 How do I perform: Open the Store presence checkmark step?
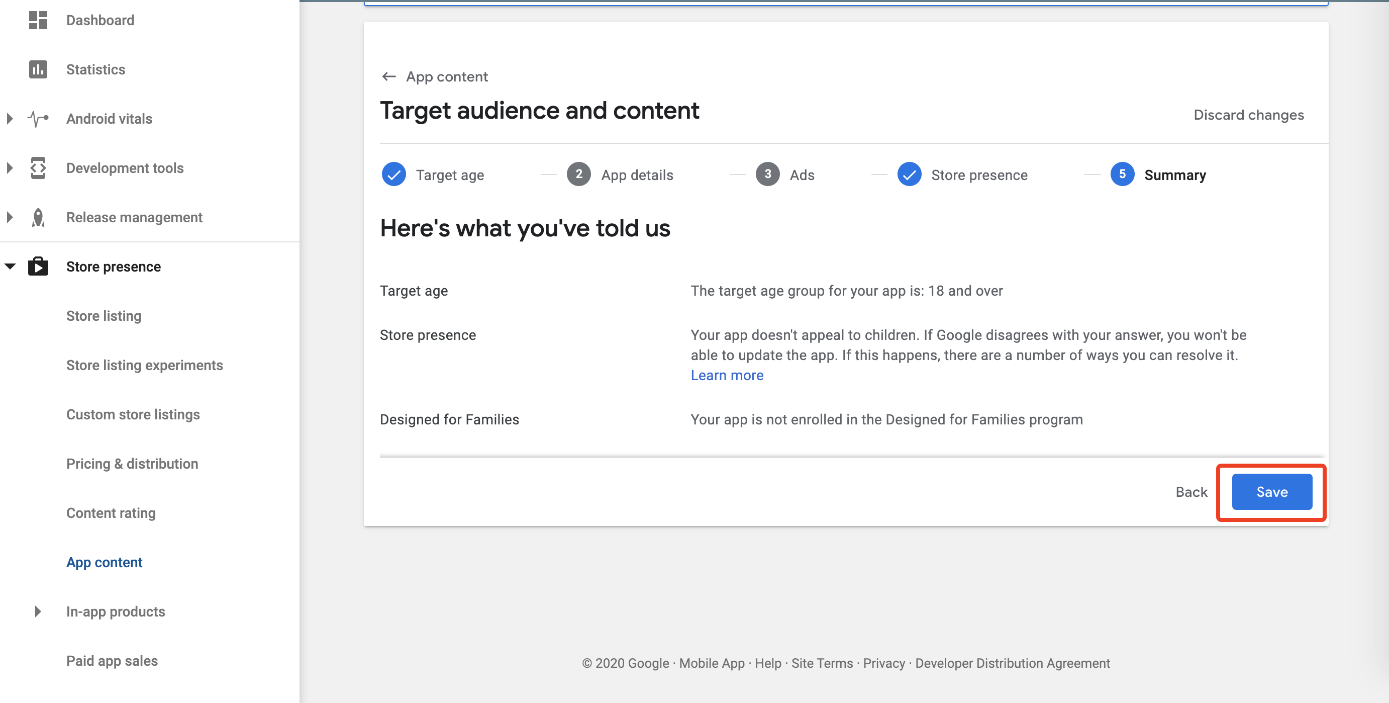click(x=909, y=175)
